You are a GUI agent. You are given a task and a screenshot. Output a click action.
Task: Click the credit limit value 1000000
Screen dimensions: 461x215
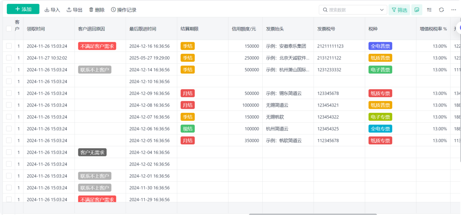[x=250, y=105]
